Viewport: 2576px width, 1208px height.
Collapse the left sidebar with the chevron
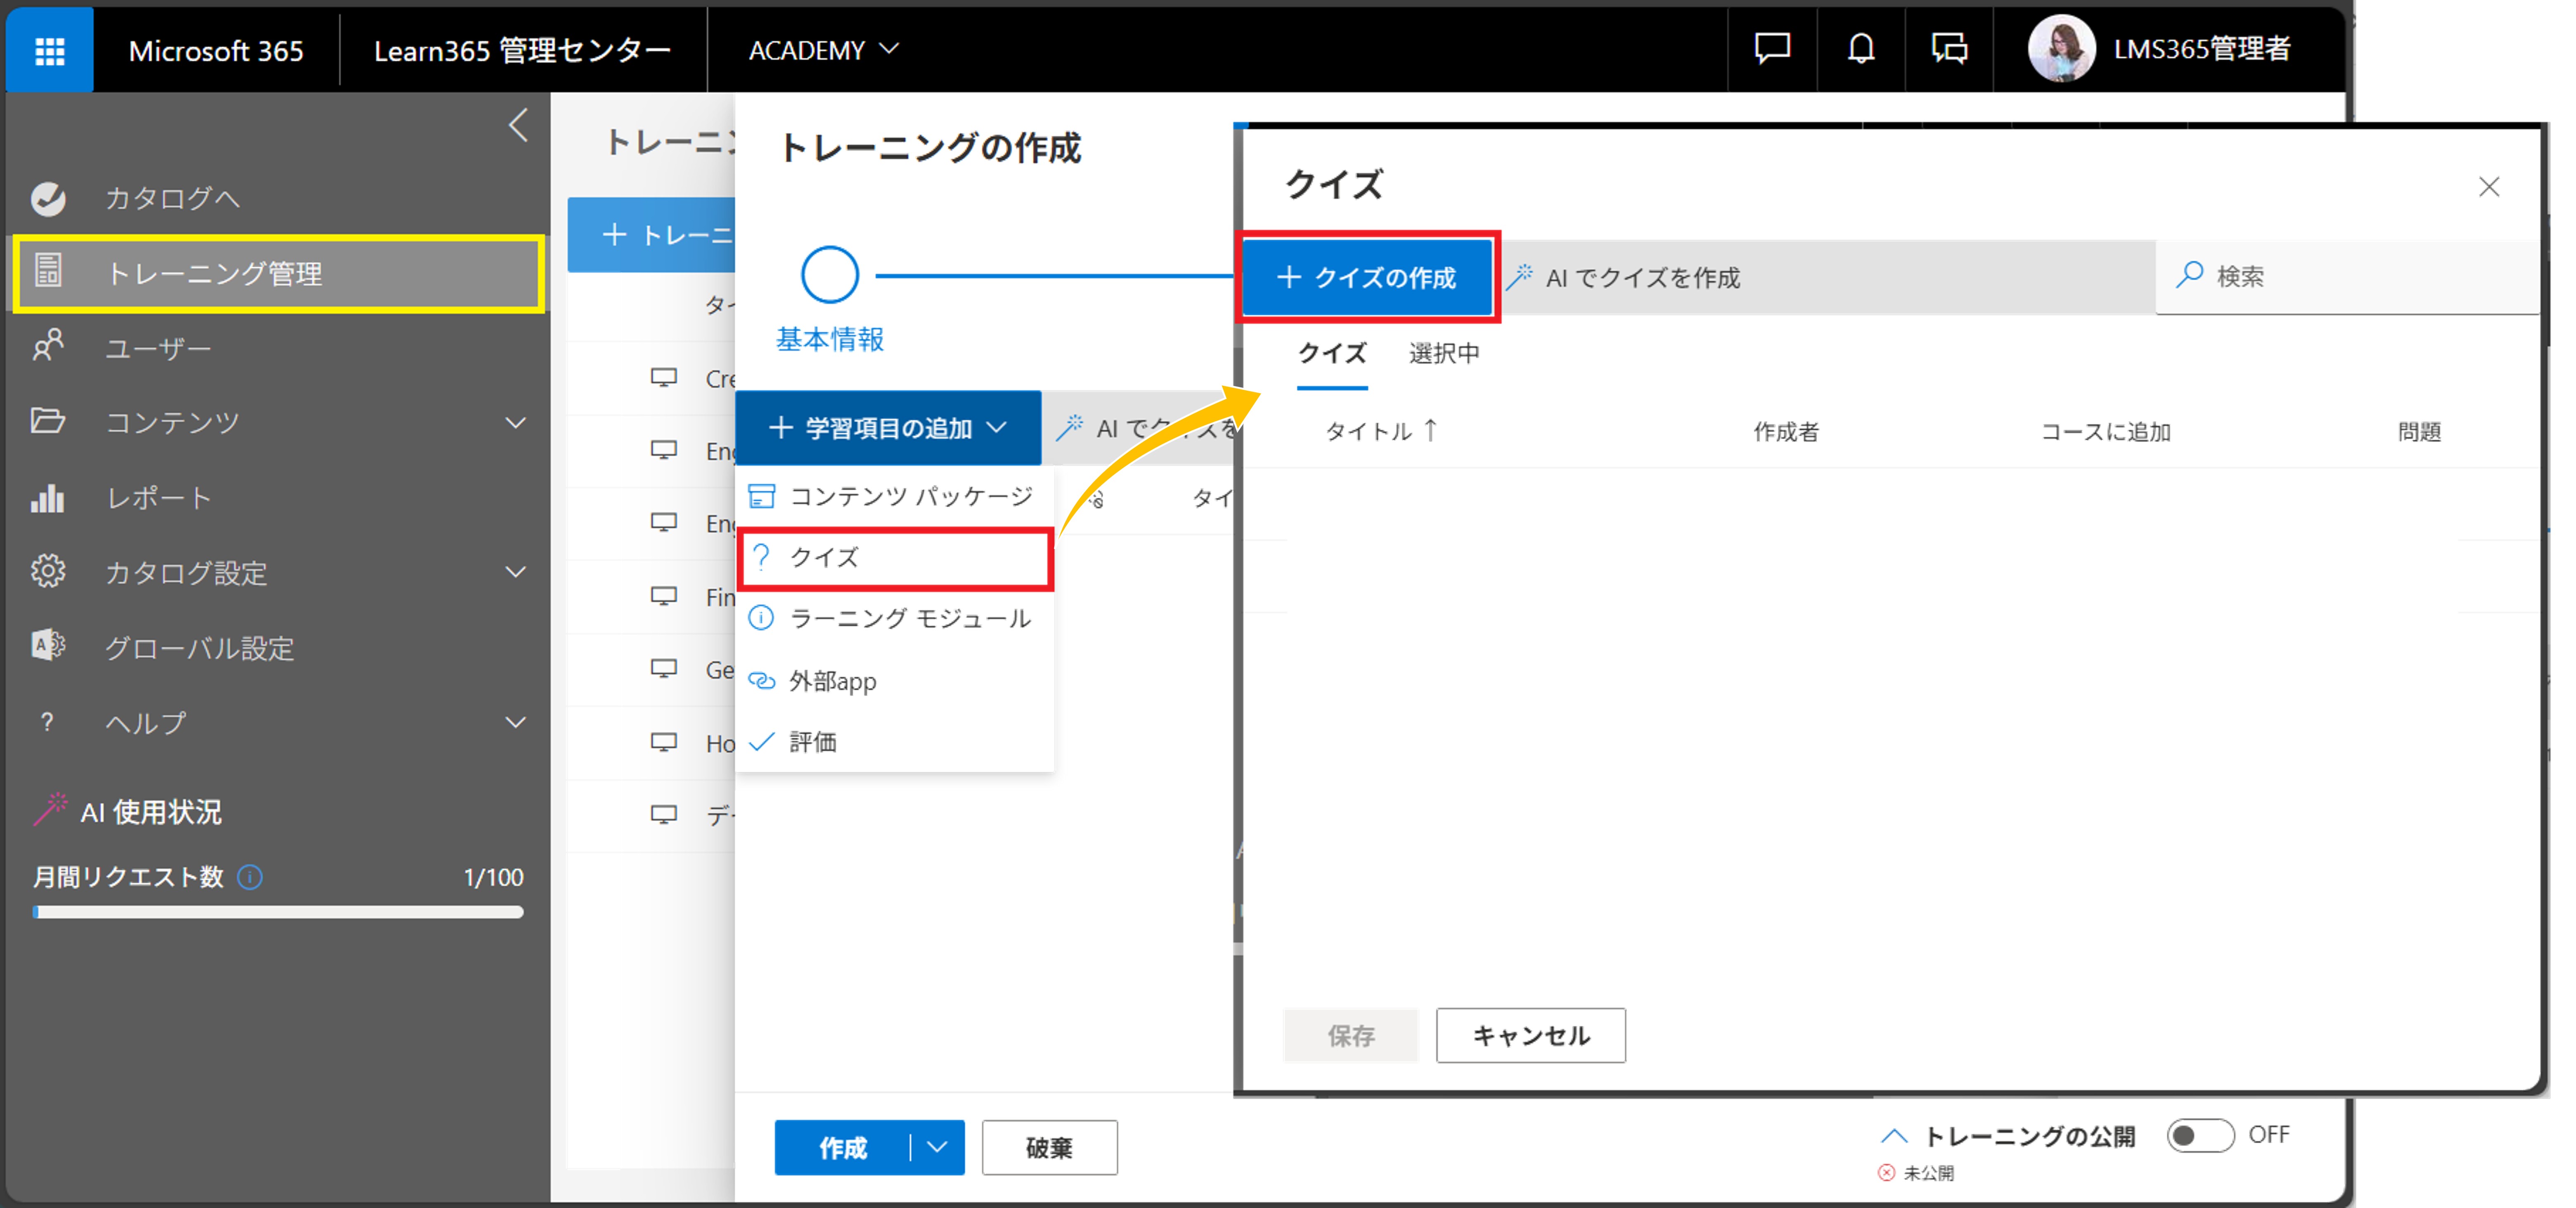coord(518,126)
